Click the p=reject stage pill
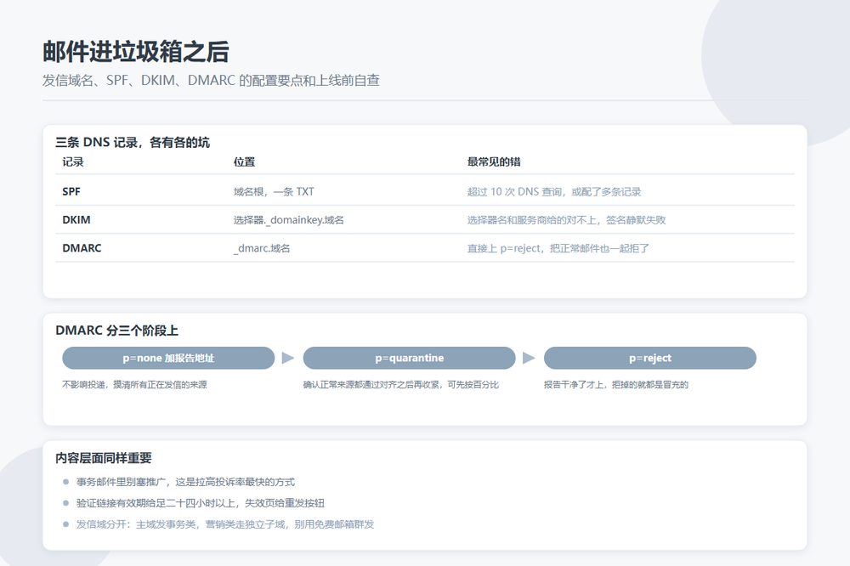 click(x=650, y=358)
